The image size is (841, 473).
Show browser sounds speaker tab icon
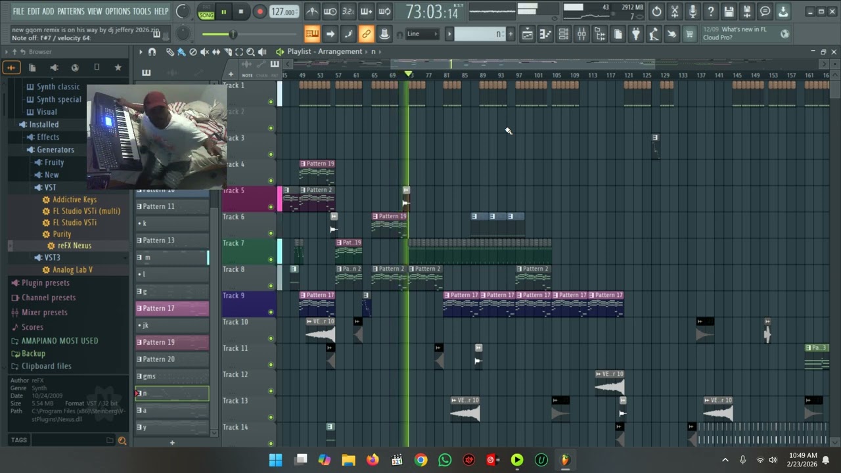(54, 67)
